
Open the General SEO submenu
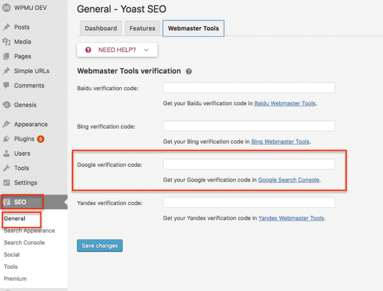point(15,219)
